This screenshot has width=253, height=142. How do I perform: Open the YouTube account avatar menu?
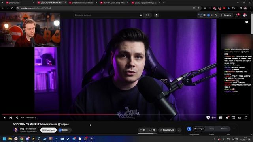click(245, 15)
